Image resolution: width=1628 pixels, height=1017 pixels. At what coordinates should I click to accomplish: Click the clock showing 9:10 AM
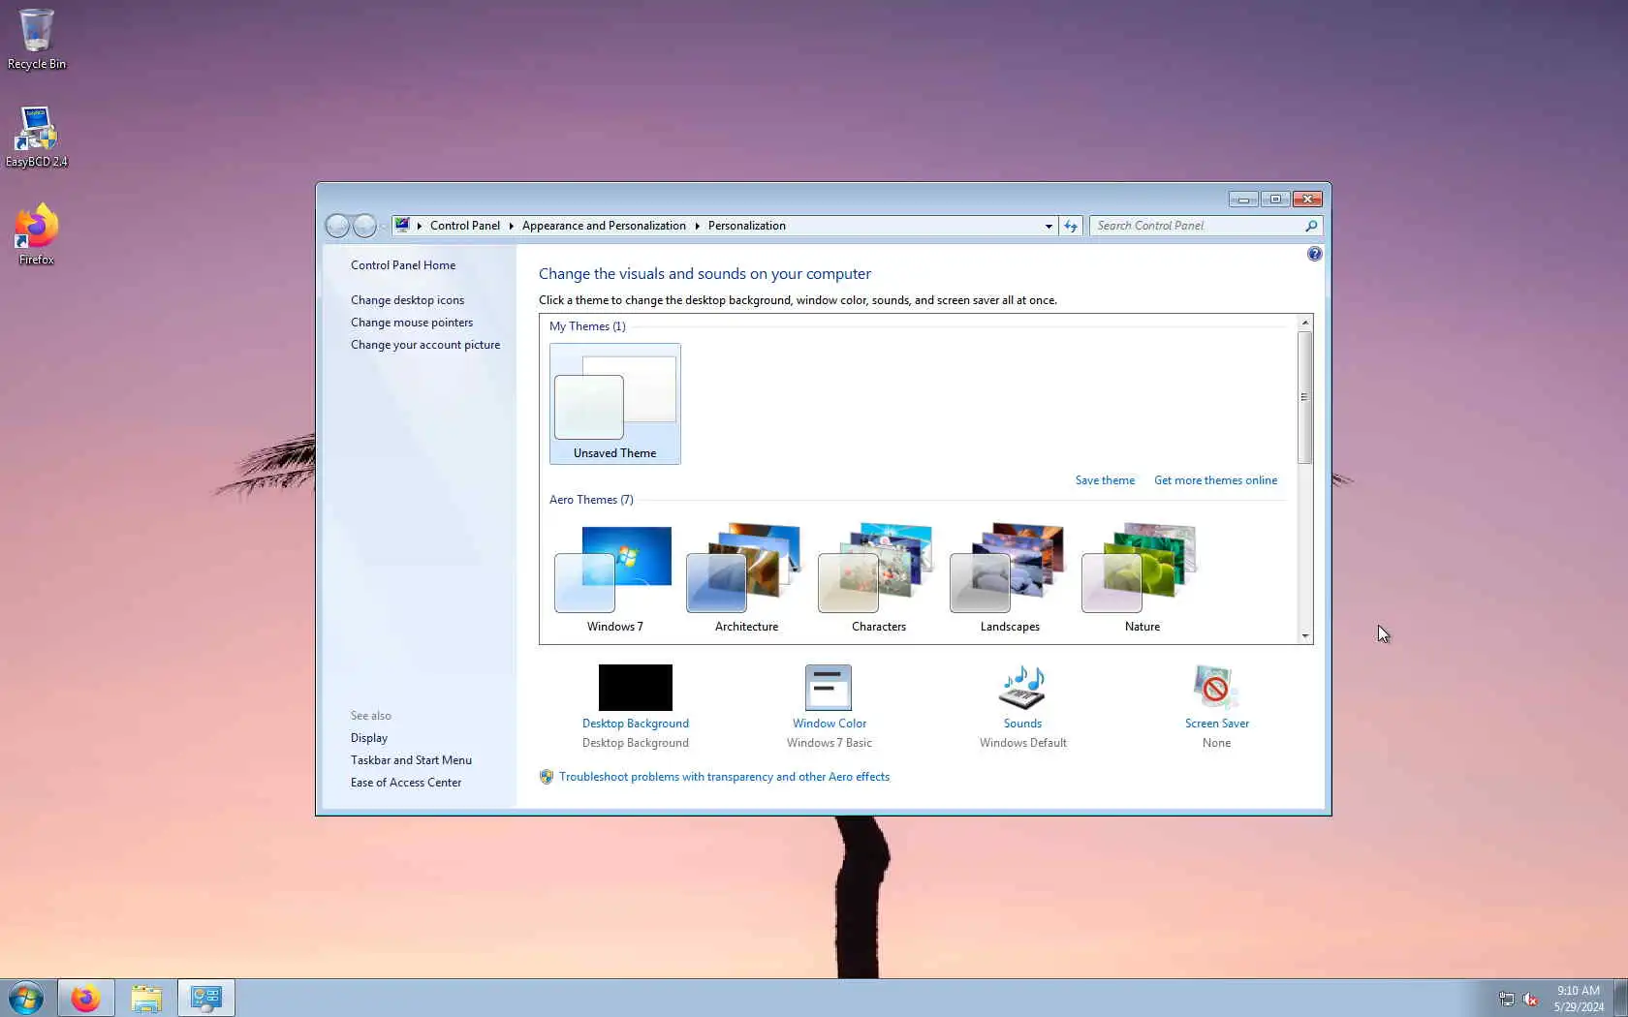(1579, 999)
